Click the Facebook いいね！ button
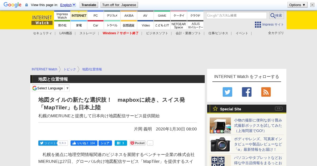This screenshot has height=166, width=317. (84, 143)
